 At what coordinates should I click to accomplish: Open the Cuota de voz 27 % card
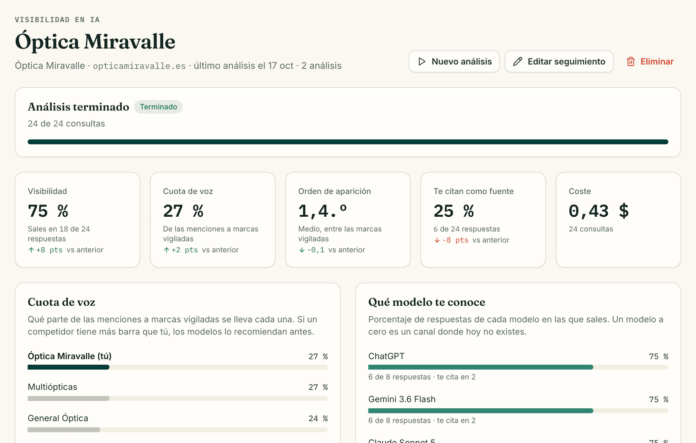click(213, 220)
